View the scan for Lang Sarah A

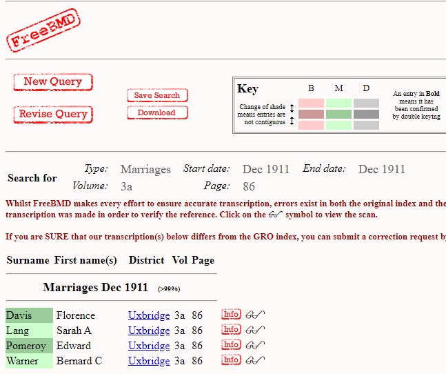[255, 330]
